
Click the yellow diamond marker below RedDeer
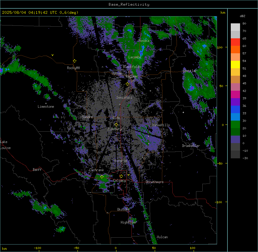(128, 84)
